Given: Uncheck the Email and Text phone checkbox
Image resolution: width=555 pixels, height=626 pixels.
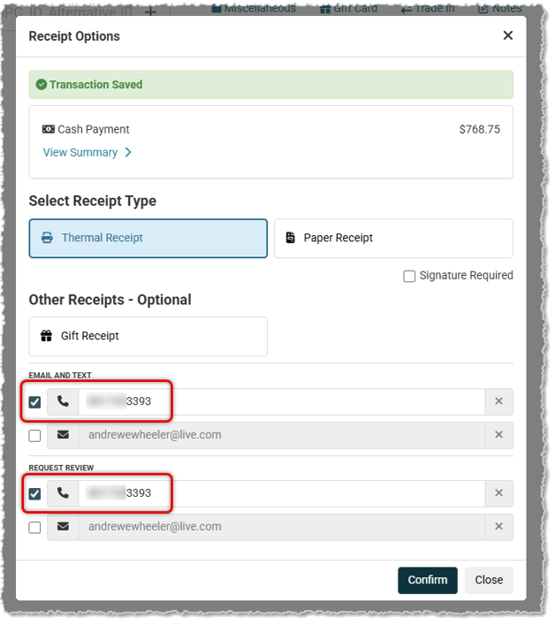Looking at the screenshot, I should 34,402.
